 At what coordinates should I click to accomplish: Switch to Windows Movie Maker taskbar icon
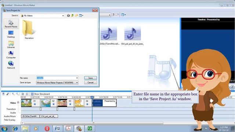click(79, 128)
